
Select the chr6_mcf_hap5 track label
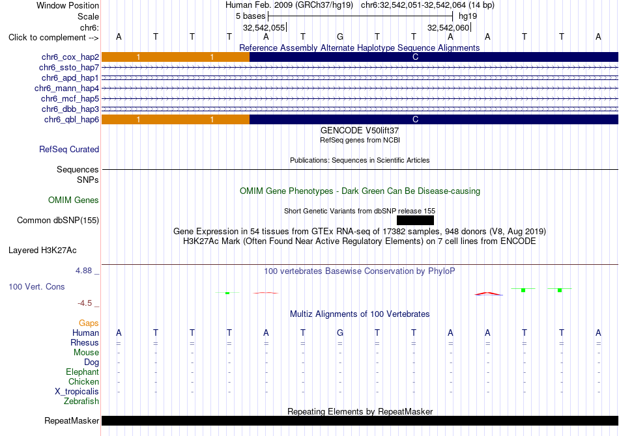[x=70, y=98]
